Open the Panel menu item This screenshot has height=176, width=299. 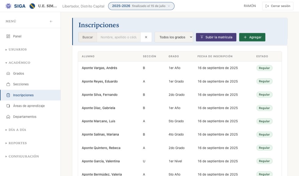coord(30,36)
